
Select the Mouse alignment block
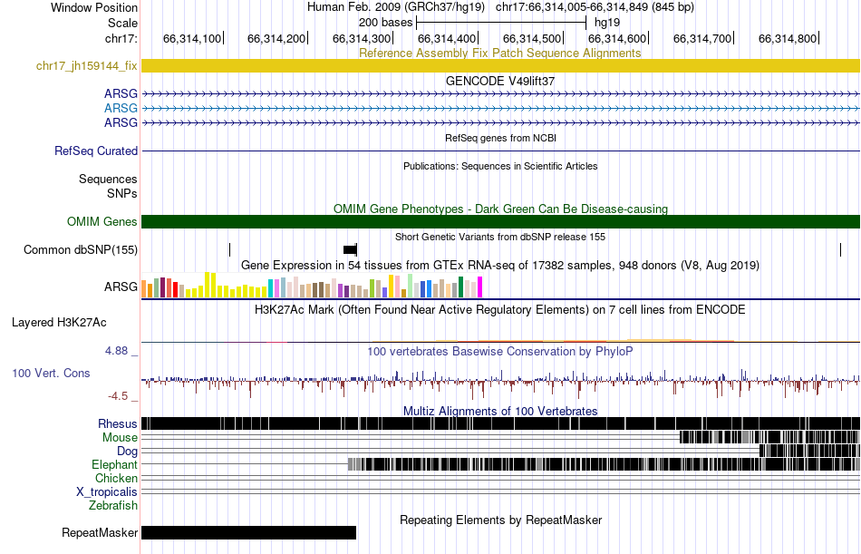[x=769, y=437]
